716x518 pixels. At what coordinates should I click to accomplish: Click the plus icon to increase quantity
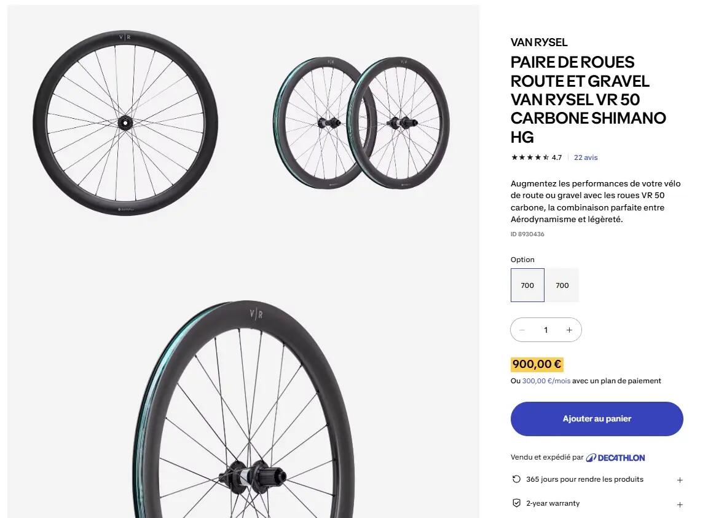pyautogui.click(x=569, y=330)
